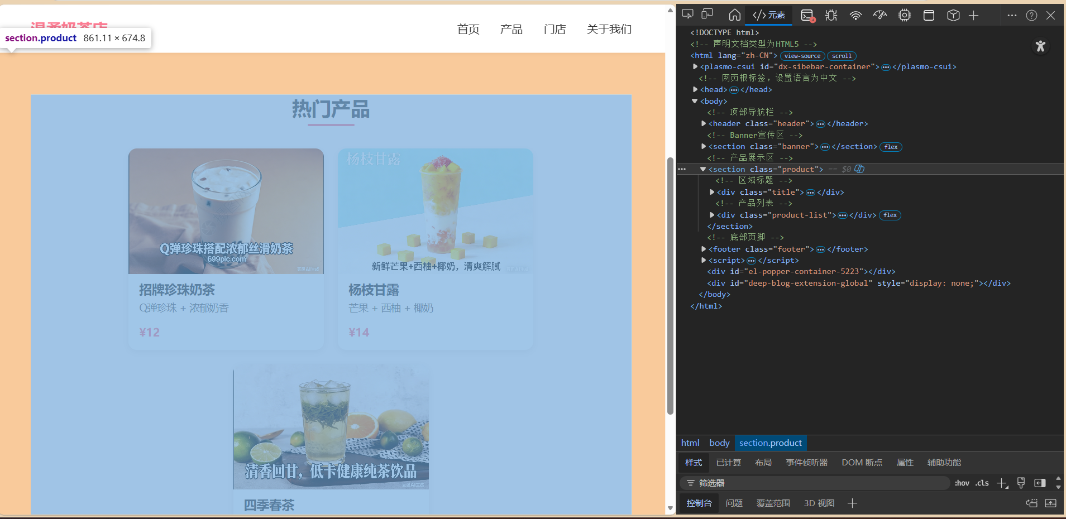
Task: Open the Console panel icon in toolbar
Action: click(x=807, y=15)
